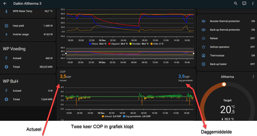
Task: Click the WP Voeding Totaal energy icon
Action: click(x=6, y=67)
